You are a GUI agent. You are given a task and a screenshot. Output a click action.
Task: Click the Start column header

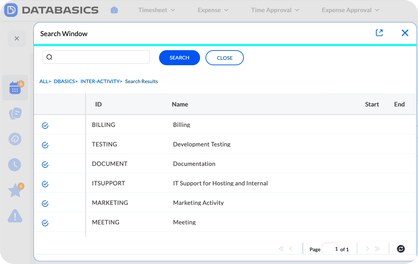pyautogui.click(x=372, y=104)
